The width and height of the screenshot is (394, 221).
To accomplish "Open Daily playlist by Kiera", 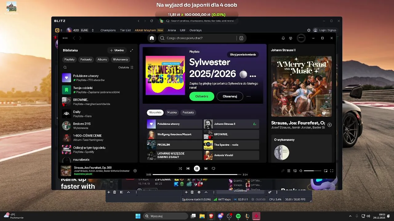I will click(x=98, y=114).
